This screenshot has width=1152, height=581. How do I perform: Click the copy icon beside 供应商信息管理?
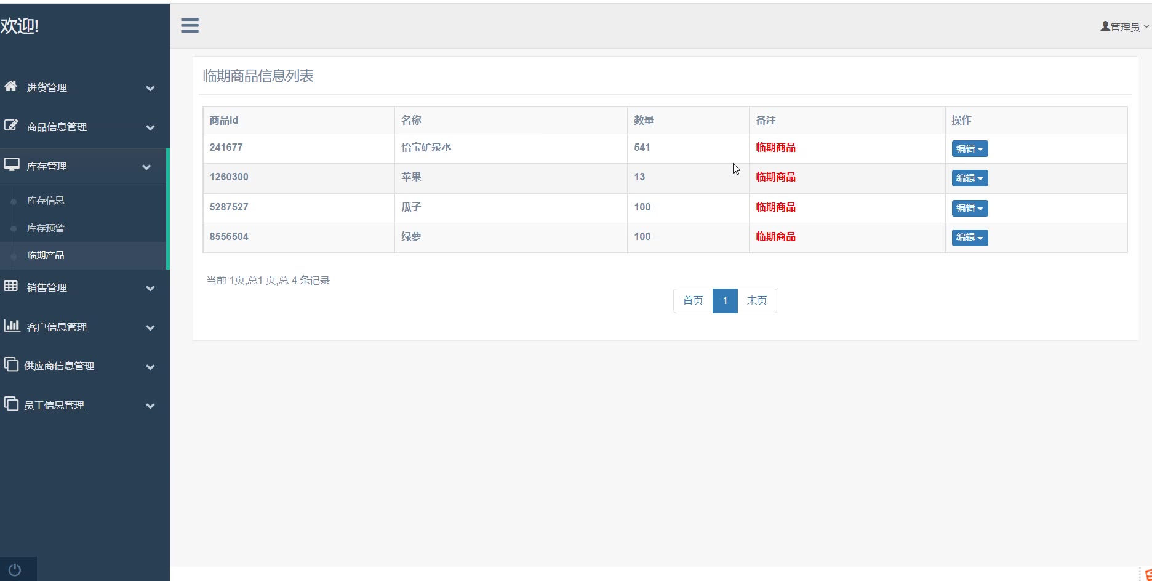coord(10,364)
